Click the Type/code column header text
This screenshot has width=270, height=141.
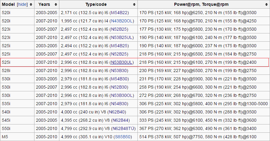(x=96, y=5)
